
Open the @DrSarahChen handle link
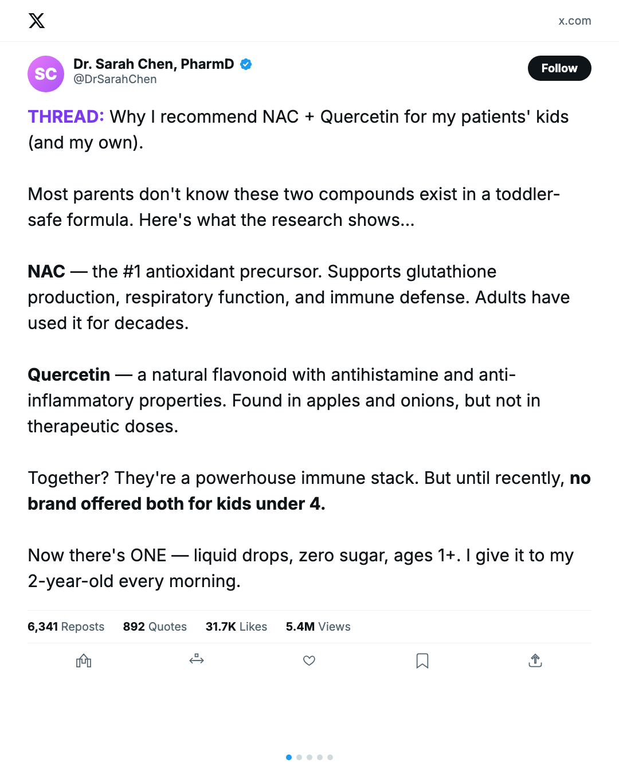[115, 79]
